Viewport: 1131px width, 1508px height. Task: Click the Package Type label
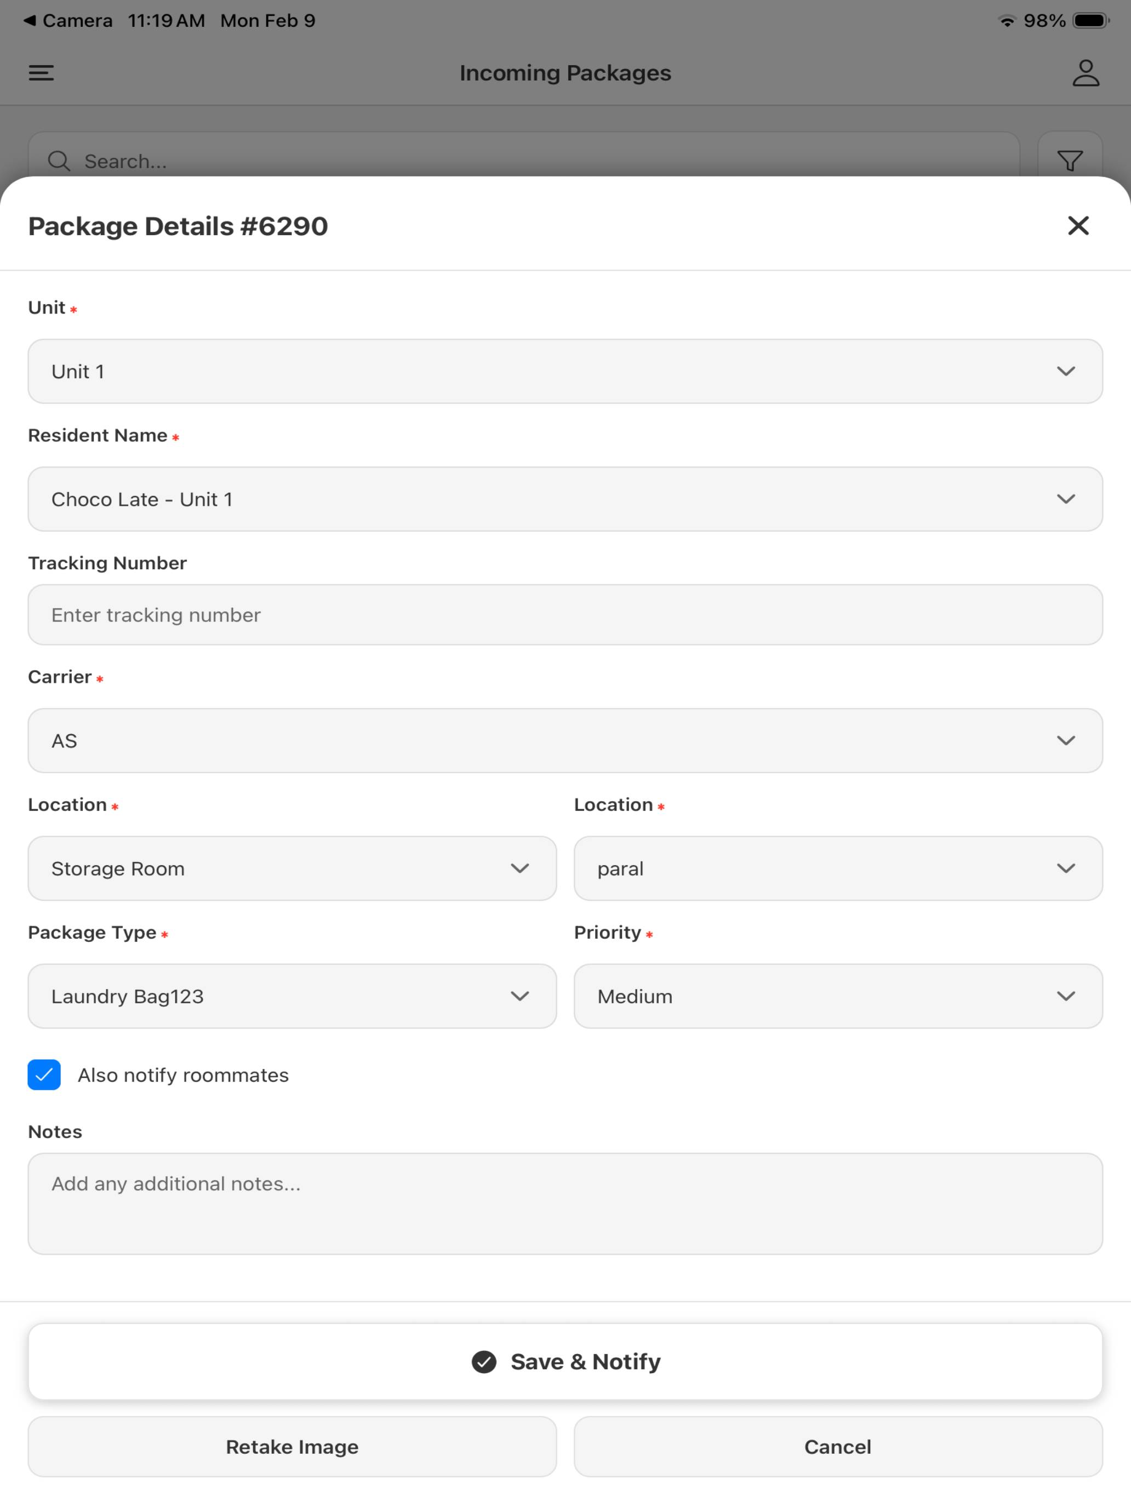tap(92, 933)
